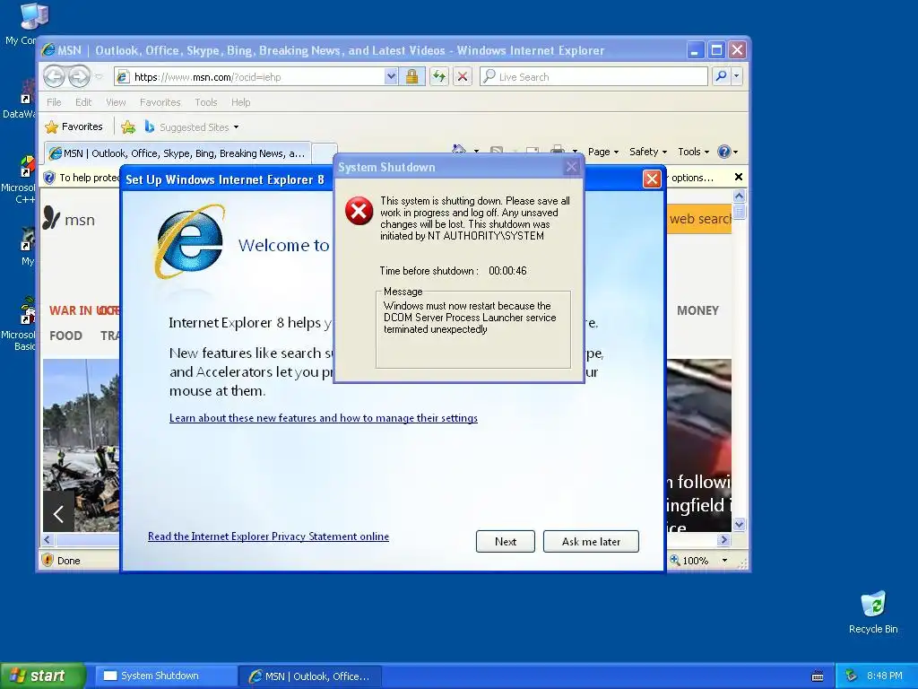The width and height of the screenshot is (918, 689).
Task: Click horizontal scrollbar left arrow
Action: tap(48, 539)
